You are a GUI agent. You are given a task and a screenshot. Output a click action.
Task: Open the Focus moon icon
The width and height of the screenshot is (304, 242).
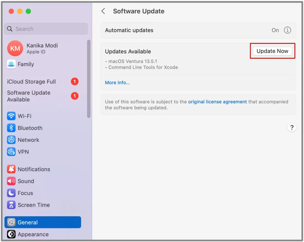tap(11, 193)
